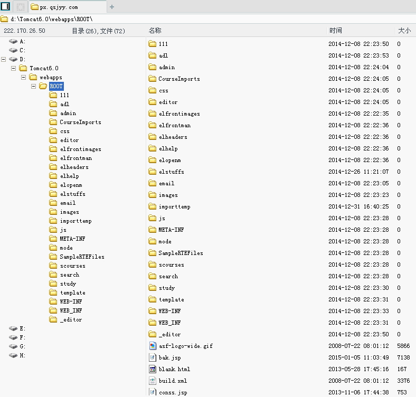
Task: Select search in the file list
Action: (x=168, y=276)
